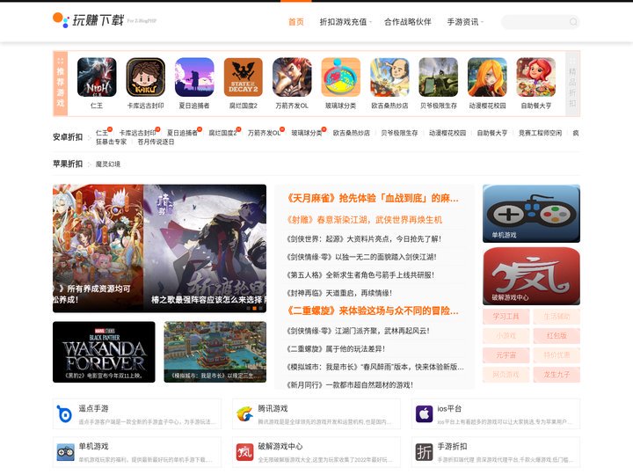Open the 卡库远古封印 game icon
Image resolution: width=633 pixels, height=475 pixels.
pyautogui.click(x=145, y=77)
